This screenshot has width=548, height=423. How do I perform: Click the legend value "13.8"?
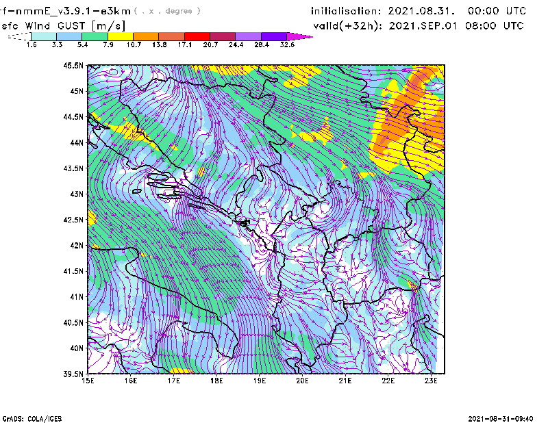pos(160,44)
